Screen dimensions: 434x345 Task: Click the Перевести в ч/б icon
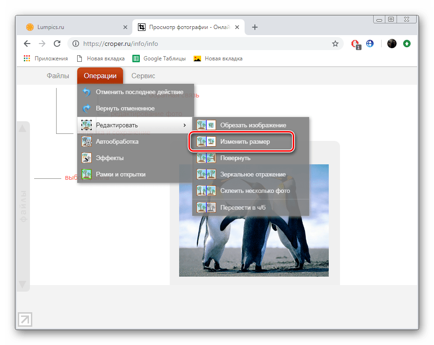point(206,207)
